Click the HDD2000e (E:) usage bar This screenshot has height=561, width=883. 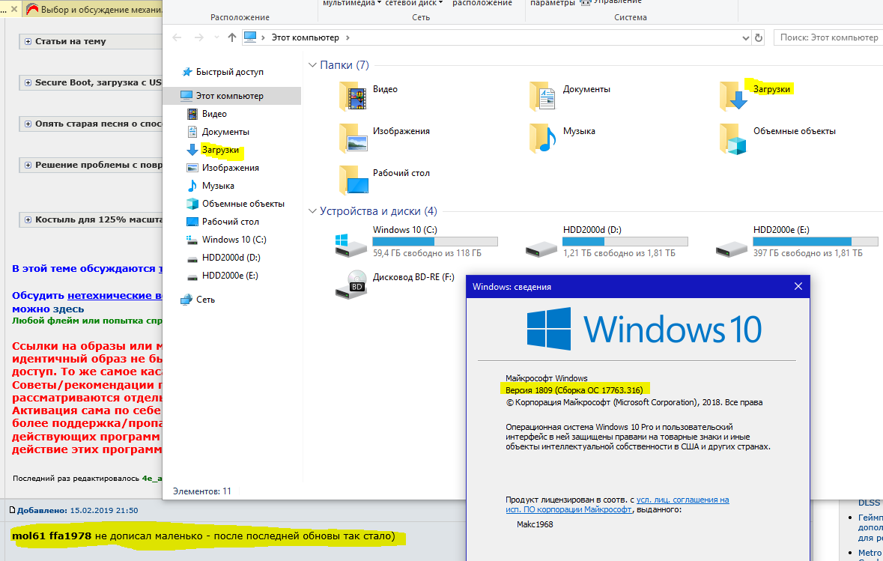(816, 242)
